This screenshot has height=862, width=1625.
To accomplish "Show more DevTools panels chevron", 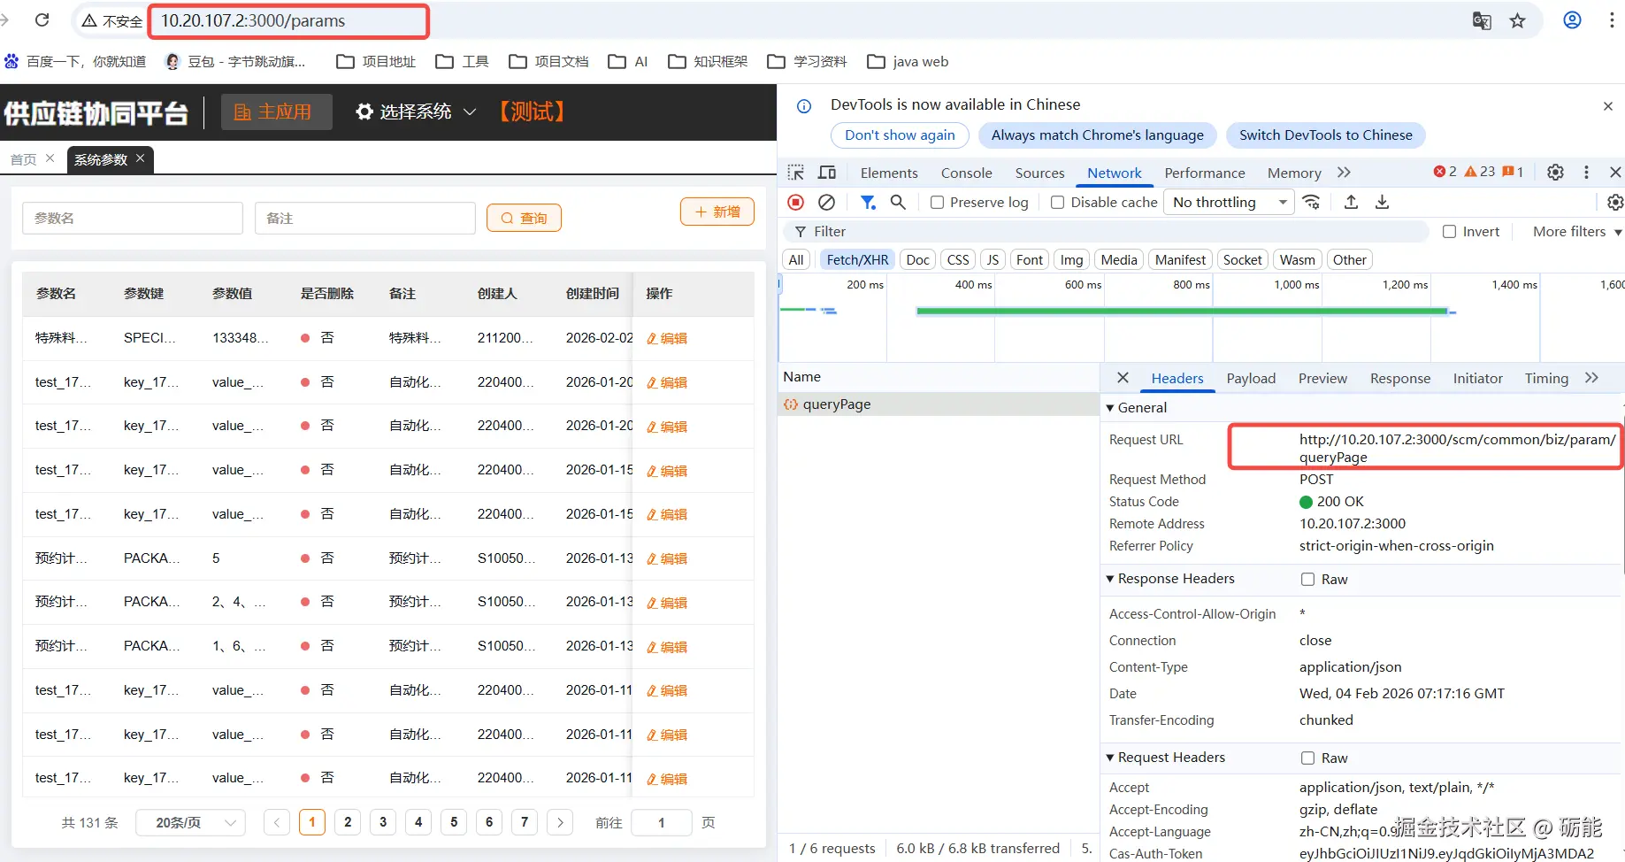I will tap(1344, 173).
